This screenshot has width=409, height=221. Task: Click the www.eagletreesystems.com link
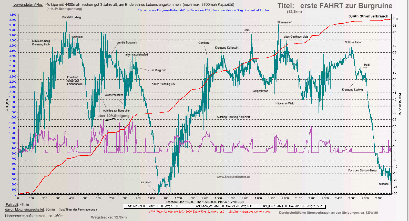(249, 212)
